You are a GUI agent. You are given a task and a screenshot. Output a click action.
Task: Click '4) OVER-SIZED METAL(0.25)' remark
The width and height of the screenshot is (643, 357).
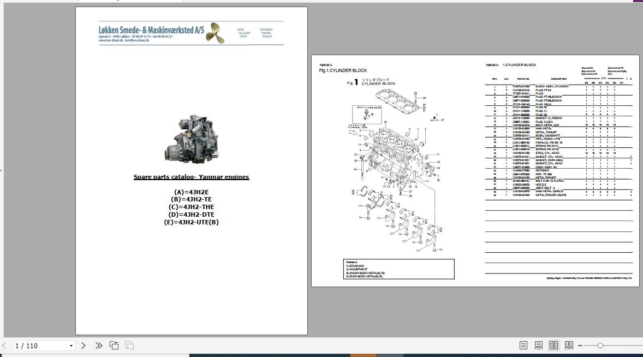(364, 276)
